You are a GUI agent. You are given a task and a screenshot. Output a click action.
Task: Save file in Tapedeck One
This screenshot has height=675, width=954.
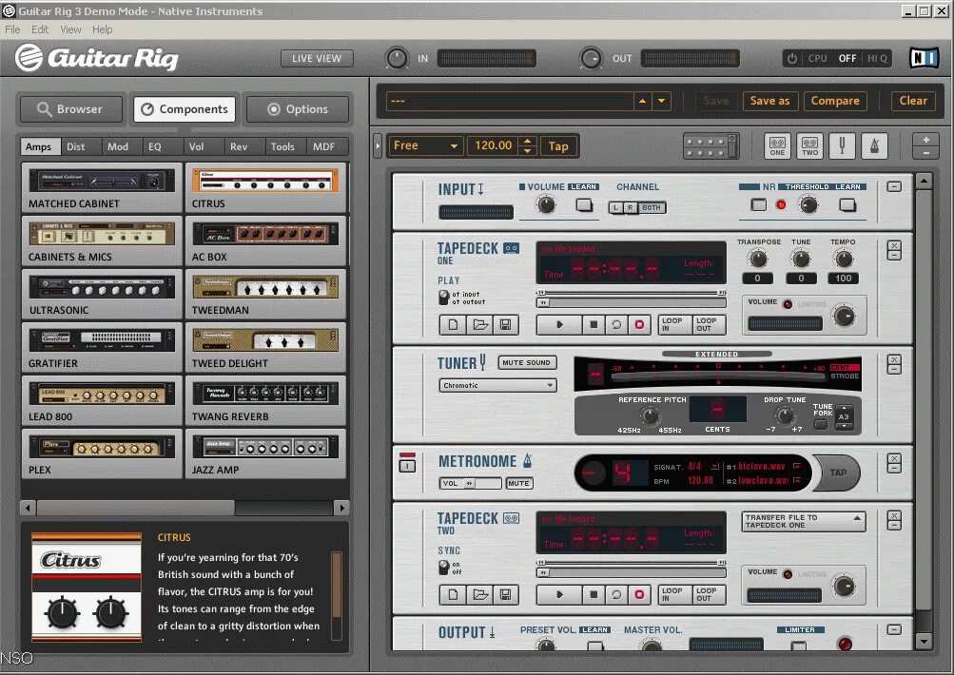(x=506, y=325)
